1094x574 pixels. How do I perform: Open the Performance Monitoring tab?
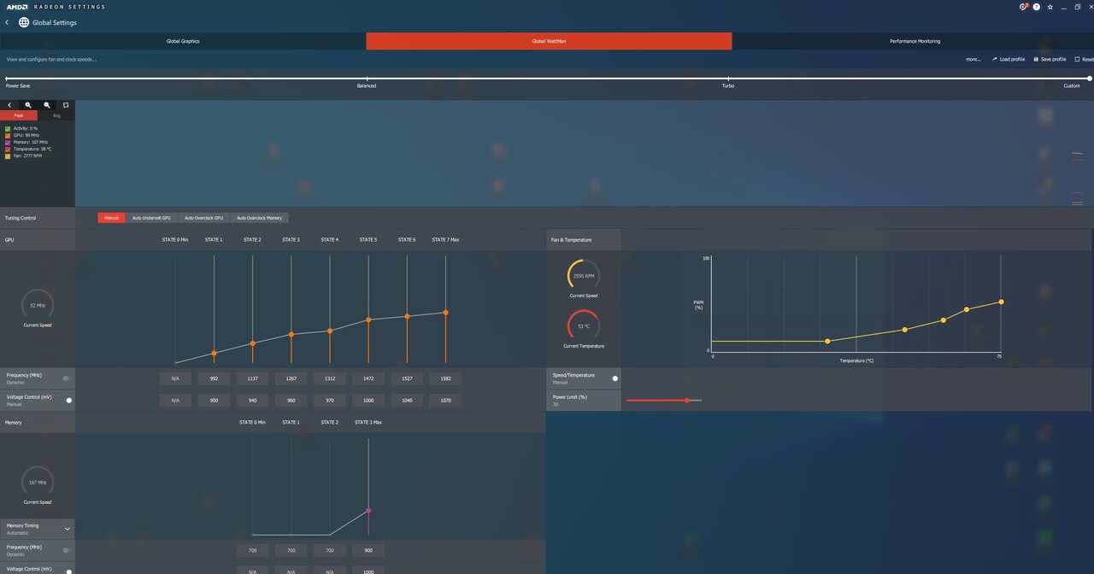point(914,41)
